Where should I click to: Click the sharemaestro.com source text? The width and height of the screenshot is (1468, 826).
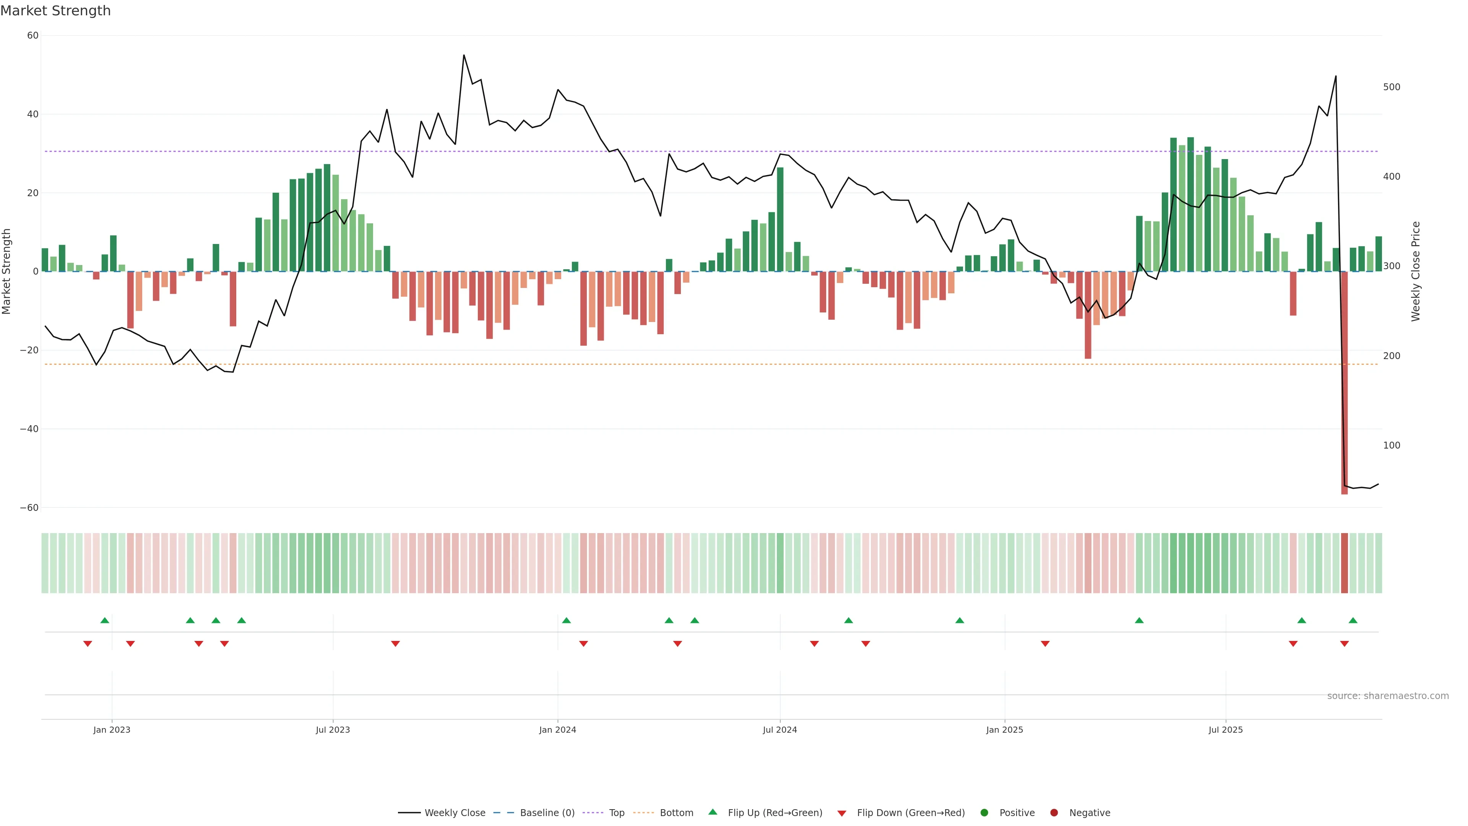pyautogui.click(x=1388, y=696)
